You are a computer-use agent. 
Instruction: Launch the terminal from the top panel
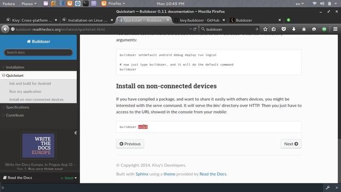click(86, 4)
